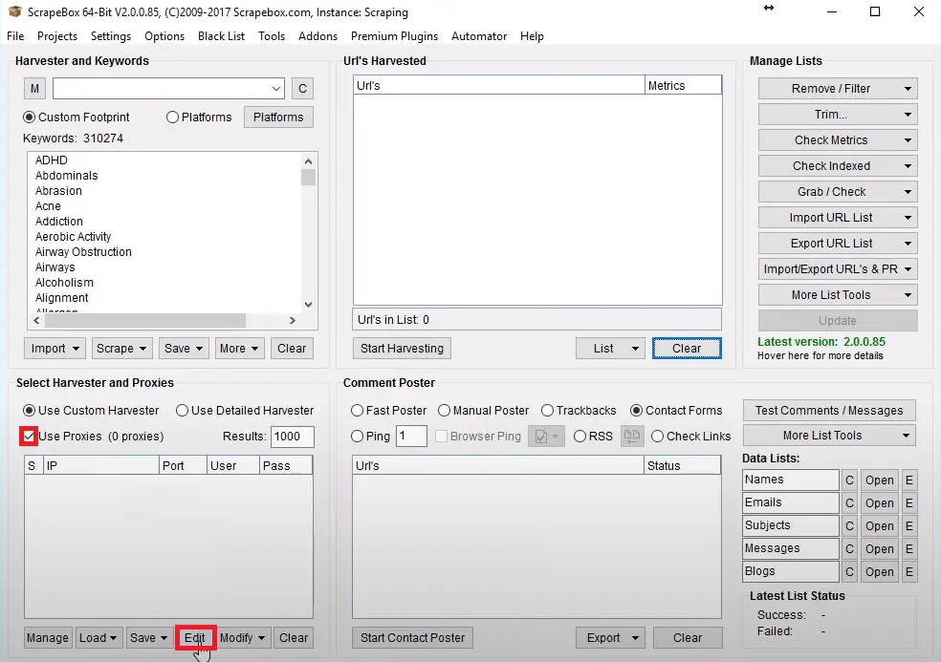
Task: Expand the Remove / Filter dropdown
Action: 838,89
